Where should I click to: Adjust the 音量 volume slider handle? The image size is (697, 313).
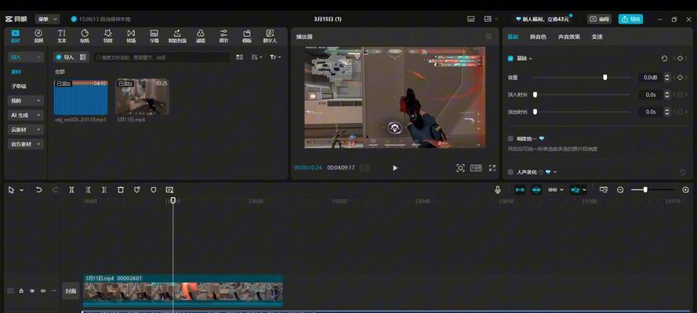click(x=605, y=77)
